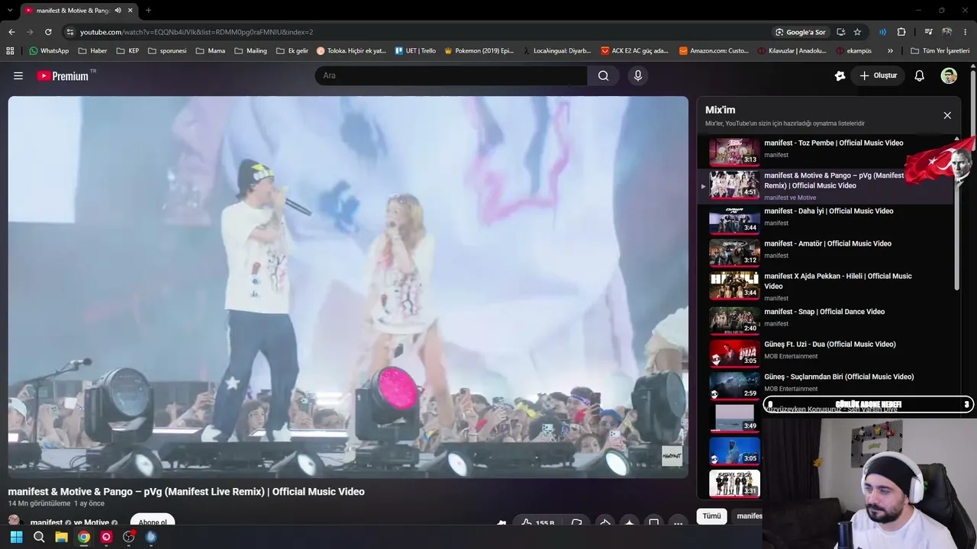Focus the YouTube Ara search field
Screen dimensions: 977x549
click(x=451, y=75)
